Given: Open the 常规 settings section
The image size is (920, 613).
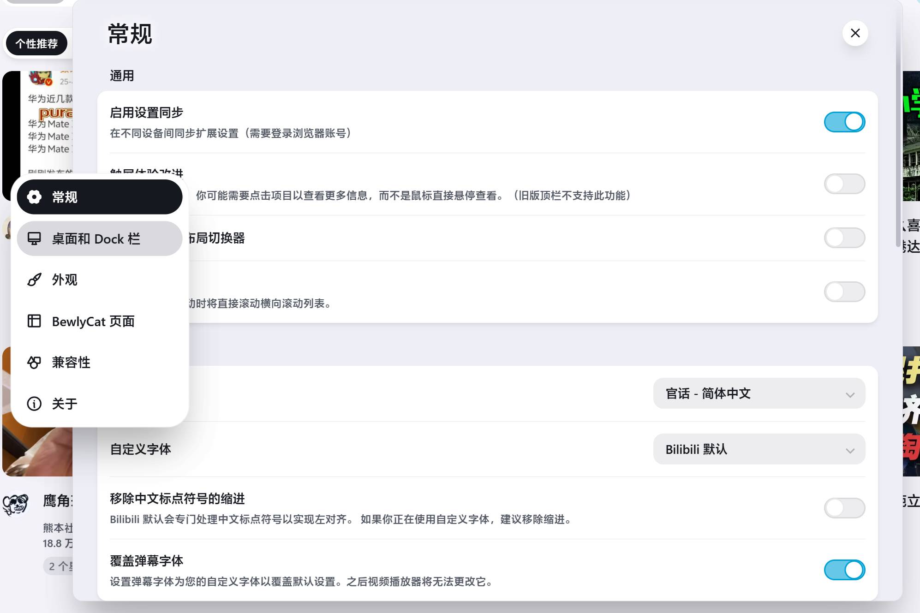Looking at the screenshot, I should point(100,197).
